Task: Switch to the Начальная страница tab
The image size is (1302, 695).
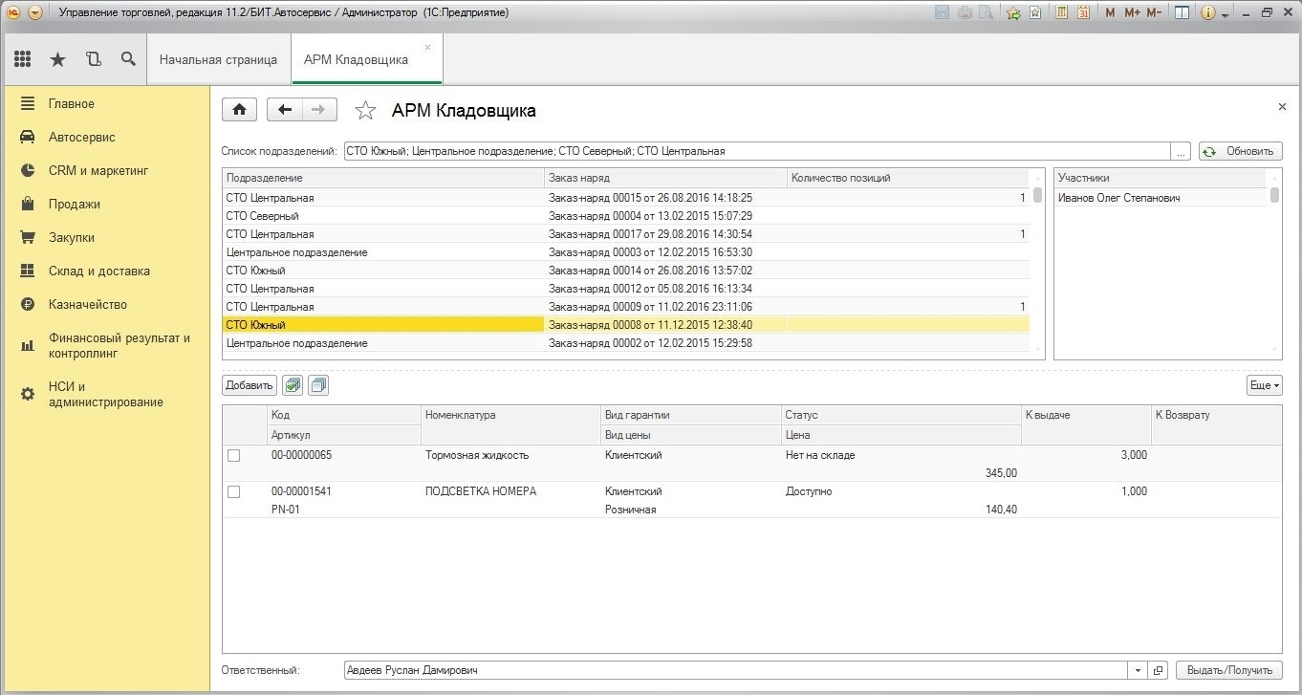Action: click(x=218, y=59)
